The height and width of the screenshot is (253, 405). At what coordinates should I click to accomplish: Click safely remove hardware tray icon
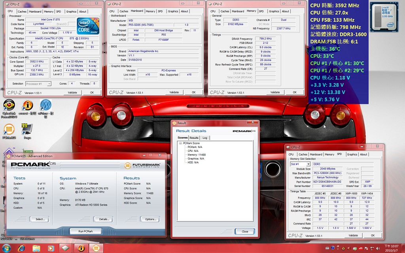(x=355, y=249)
